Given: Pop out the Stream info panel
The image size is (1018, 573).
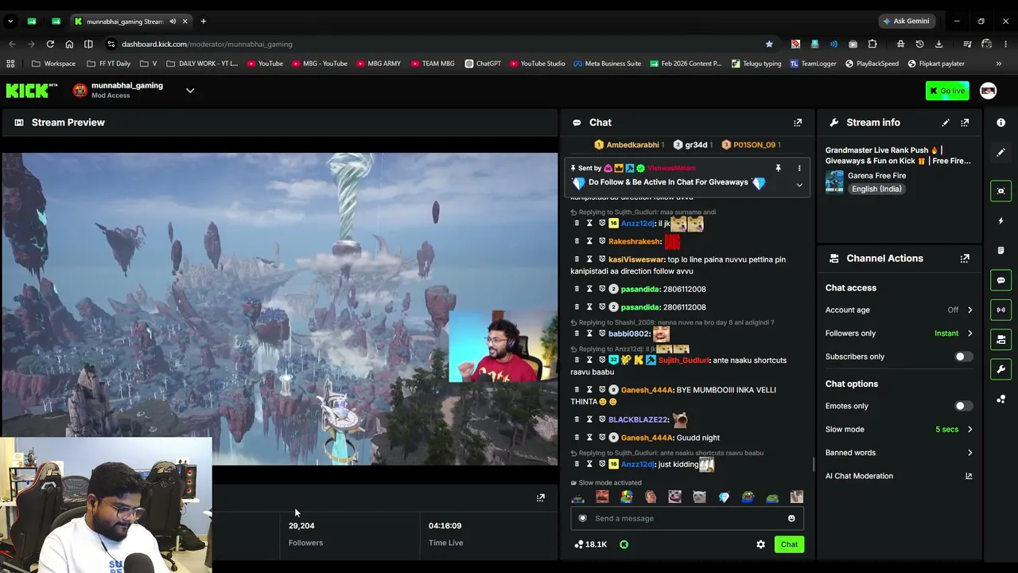Looking at the screenshot, I should pos(965,123).
